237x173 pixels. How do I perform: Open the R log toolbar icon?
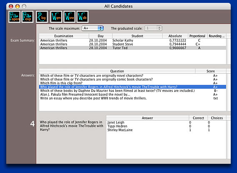42,17
